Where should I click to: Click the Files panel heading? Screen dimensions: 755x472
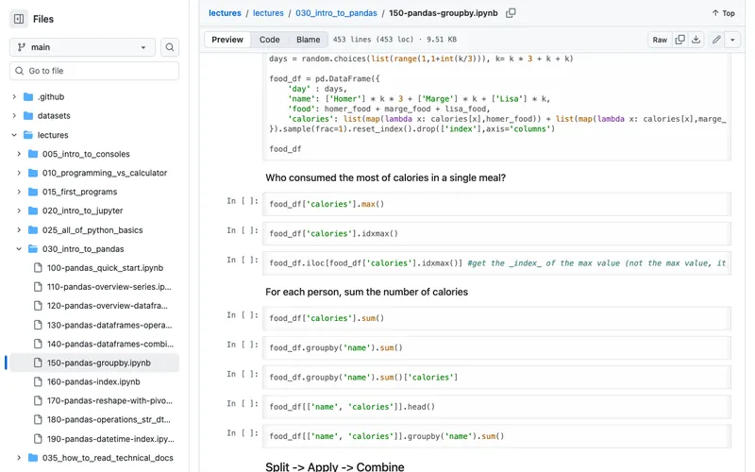pos(43,19)
